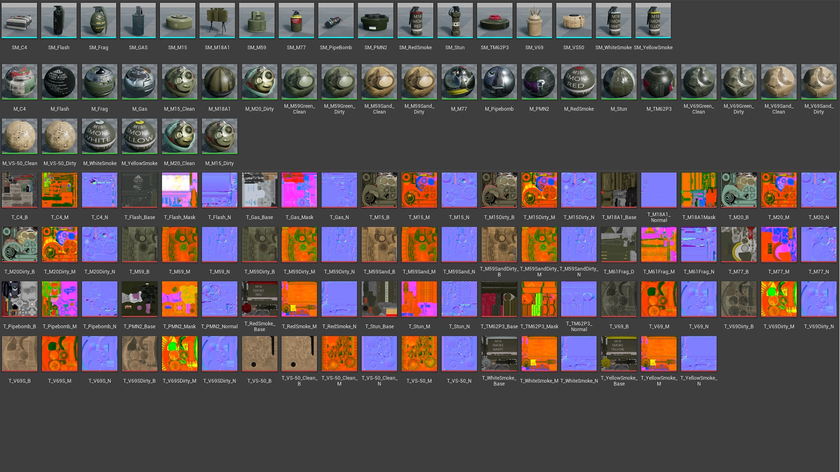Select the T_PMN2_Base texture
The height and width of the screenshot is (472, 840).
140,299
